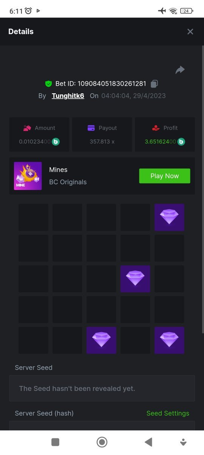The image size is (204, 455).
Task: Select the top-right diamond tile
Action: tap(169, 217)
